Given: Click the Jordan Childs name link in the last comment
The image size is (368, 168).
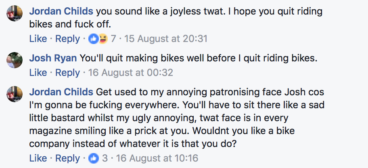Looking at the screenshot, I should coord(61,92).
